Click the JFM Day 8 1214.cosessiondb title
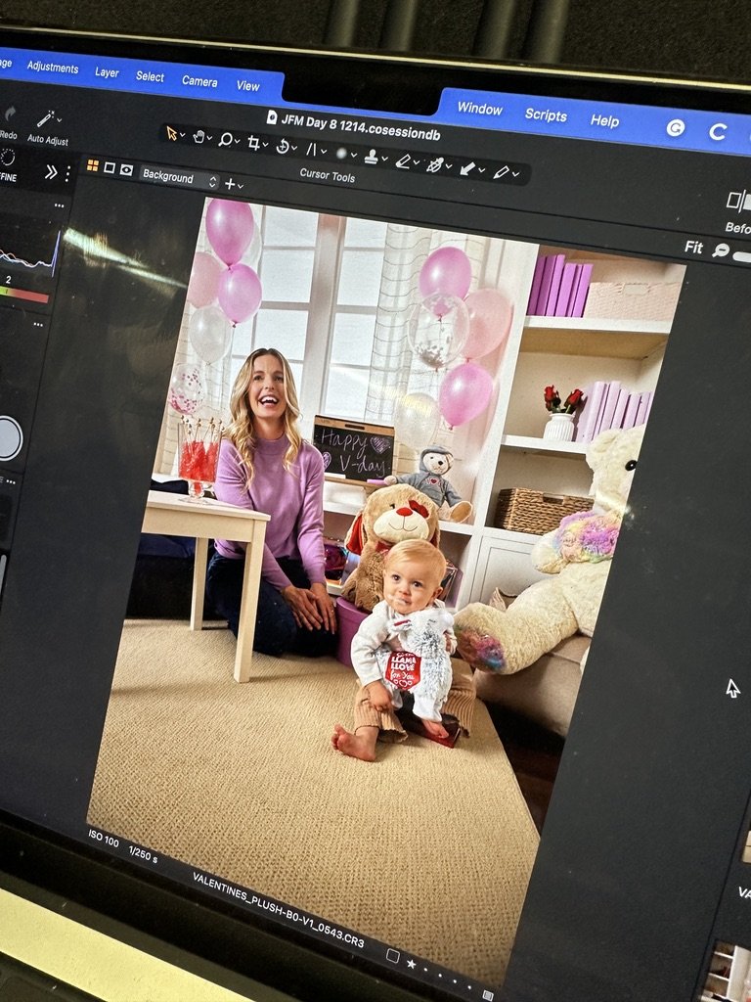The width and height of the screenshot is (751, 1002). (361, 126)
